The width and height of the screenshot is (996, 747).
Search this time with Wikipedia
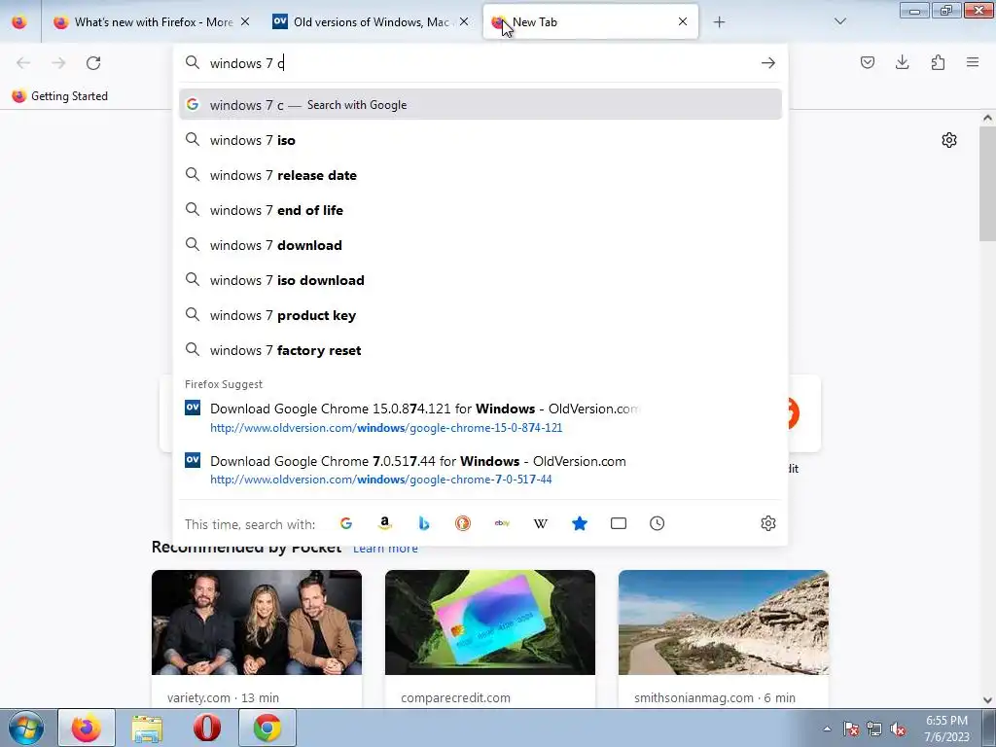tap(541, 523)
